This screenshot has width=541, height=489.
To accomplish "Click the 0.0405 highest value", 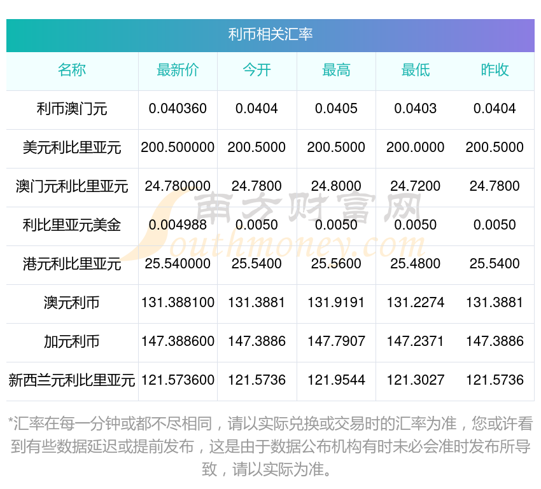I will (336, 109).
